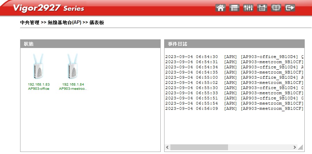Click the 06:56:09 event log entry
This screenshot has height=154, width=312.
[234, 108]
